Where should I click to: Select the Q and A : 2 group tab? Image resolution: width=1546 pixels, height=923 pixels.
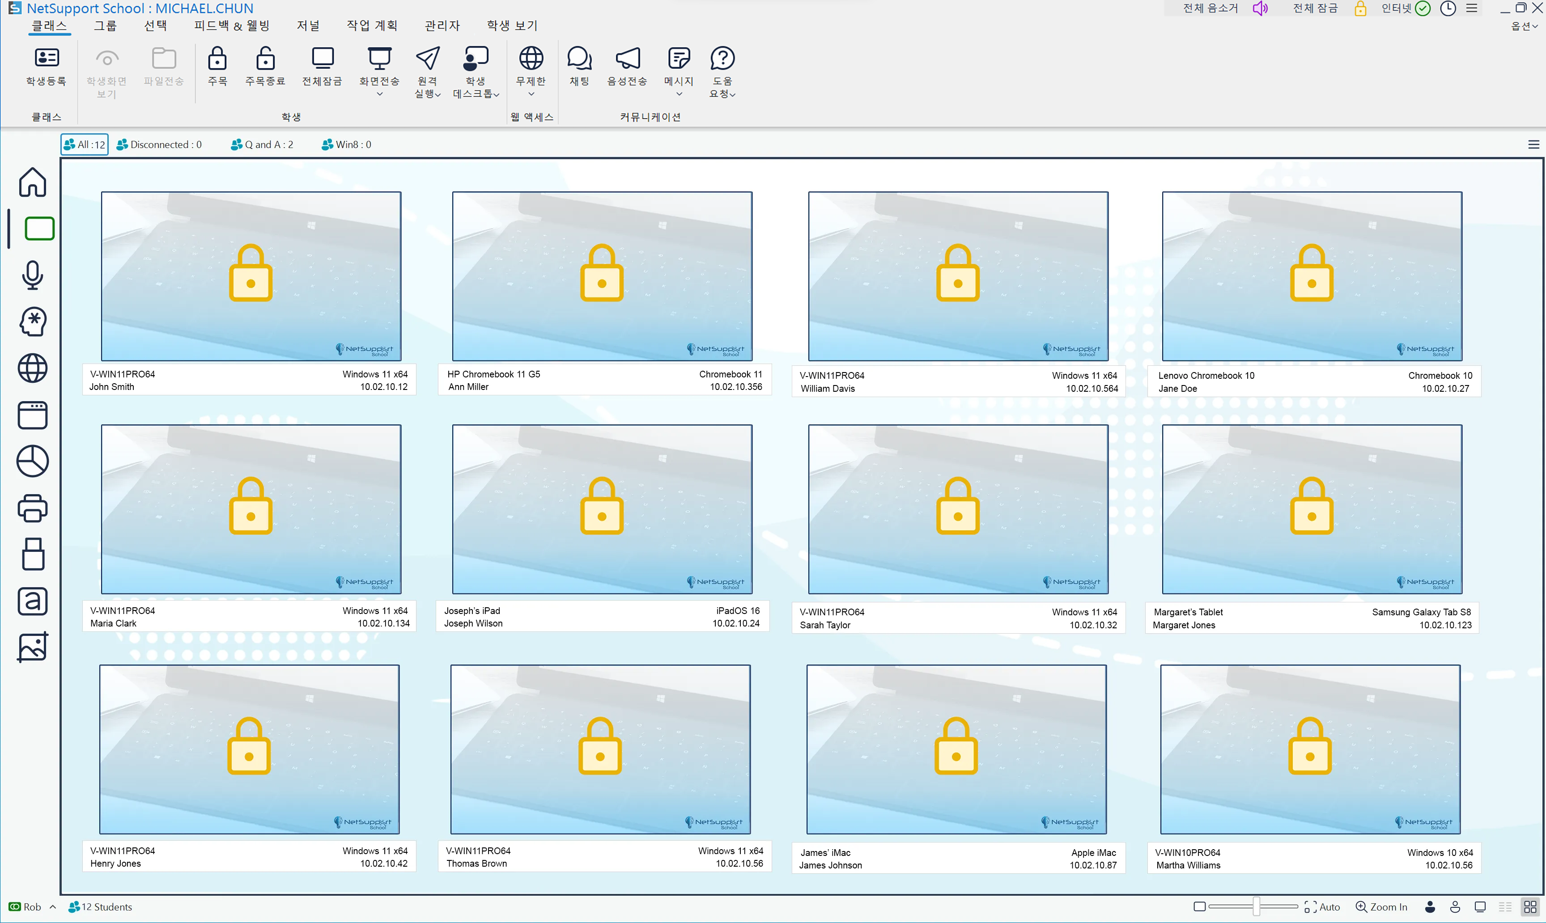click(262, 144)
